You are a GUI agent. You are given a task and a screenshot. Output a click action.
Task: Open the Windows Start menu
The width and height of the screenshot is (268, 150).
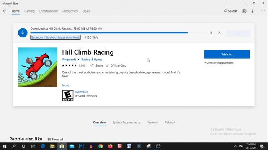pyautogui.click(x=5, y=146)
